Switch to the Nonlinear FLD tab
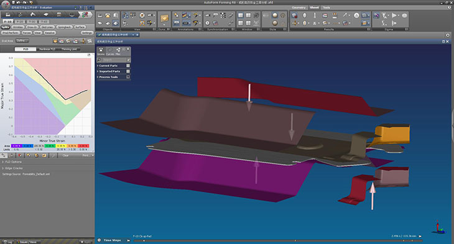This screenshot has width=454, height=244. [x=47, y=49]
